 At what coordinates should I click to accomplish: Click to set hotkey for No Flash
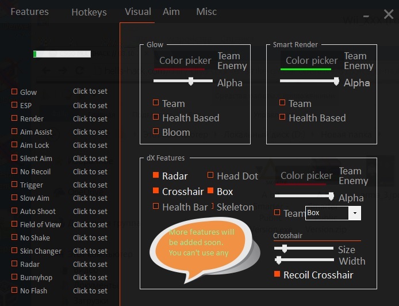90,290
